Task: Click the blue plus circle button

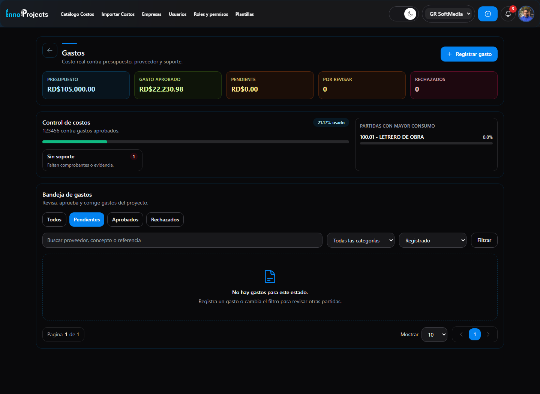Action: pos(488,14)
